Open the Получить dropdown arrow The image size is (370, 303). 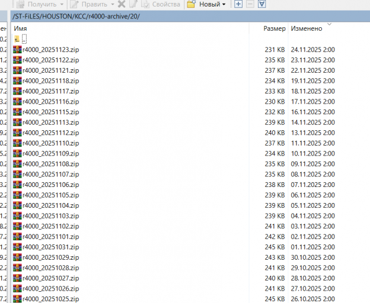tap(62, 4)
